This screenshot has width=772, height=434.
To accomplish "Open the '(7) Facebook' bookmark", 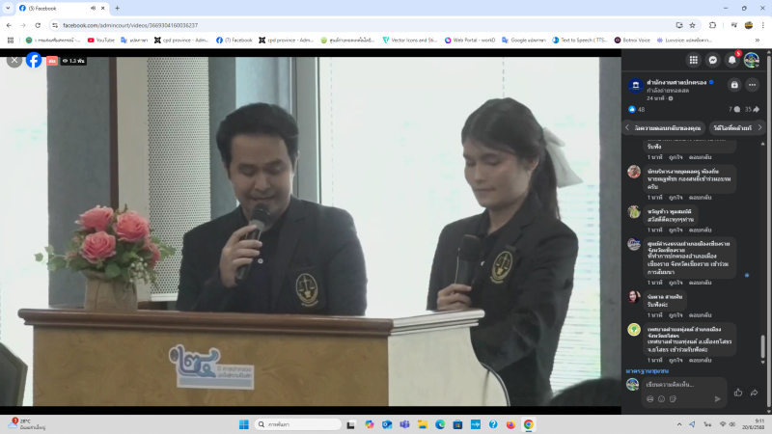I will click(234, 40).
